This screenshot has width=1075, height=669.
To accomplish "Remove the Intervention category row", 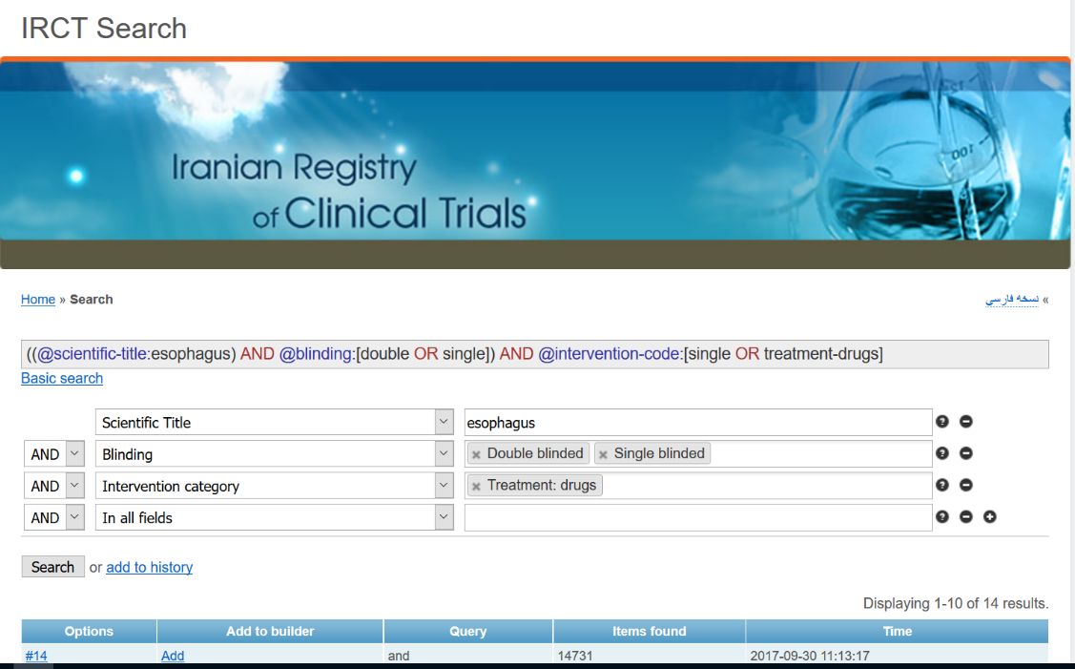I will click(x=965, y=486).
